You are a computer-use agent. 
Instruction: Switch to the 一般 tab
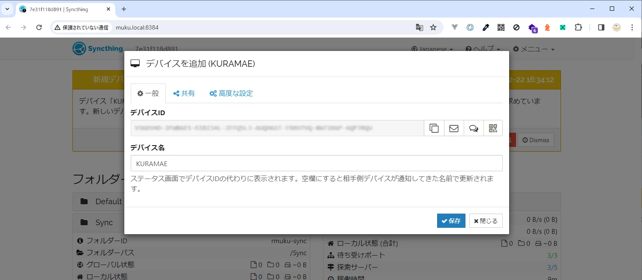148,93
